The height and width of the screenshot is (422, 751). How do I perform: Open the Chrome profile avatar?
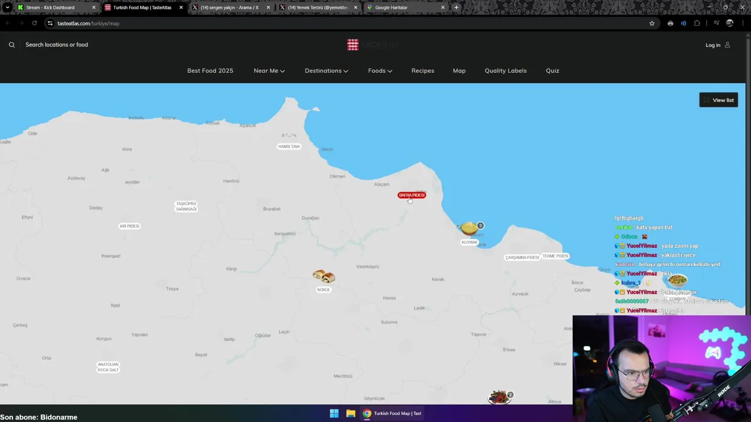(730, 23)
